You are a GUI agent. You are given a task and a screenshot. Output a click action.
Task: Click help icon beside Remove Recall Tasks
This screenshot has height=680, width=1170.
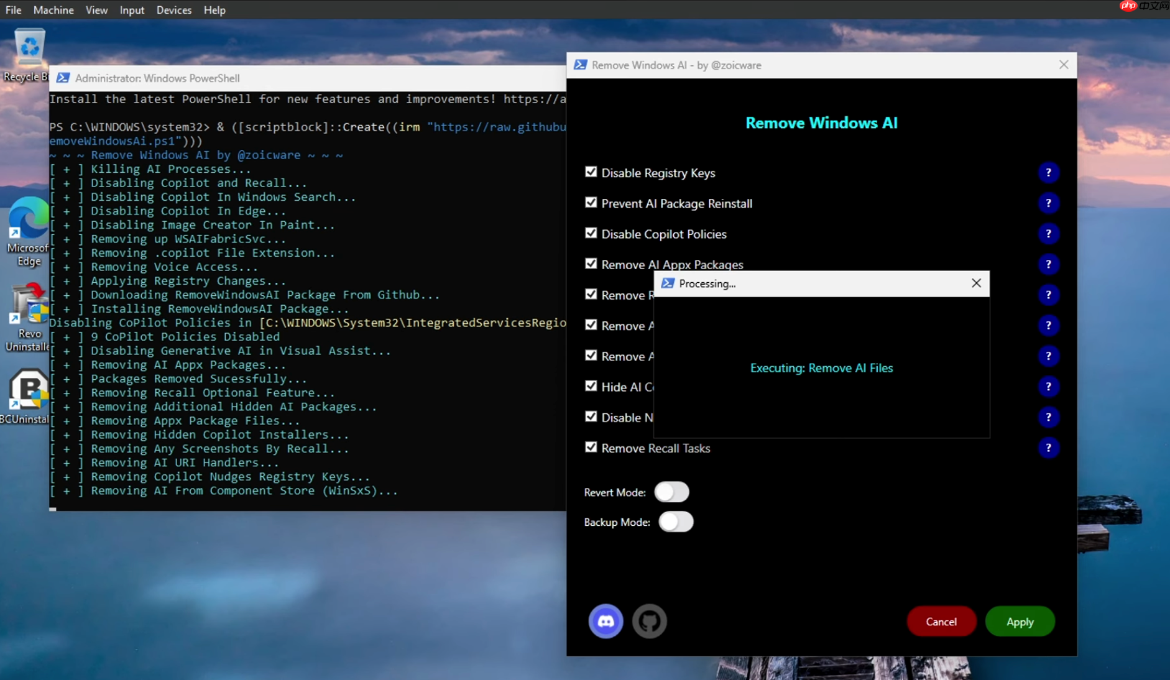[x=1048, y=448]
